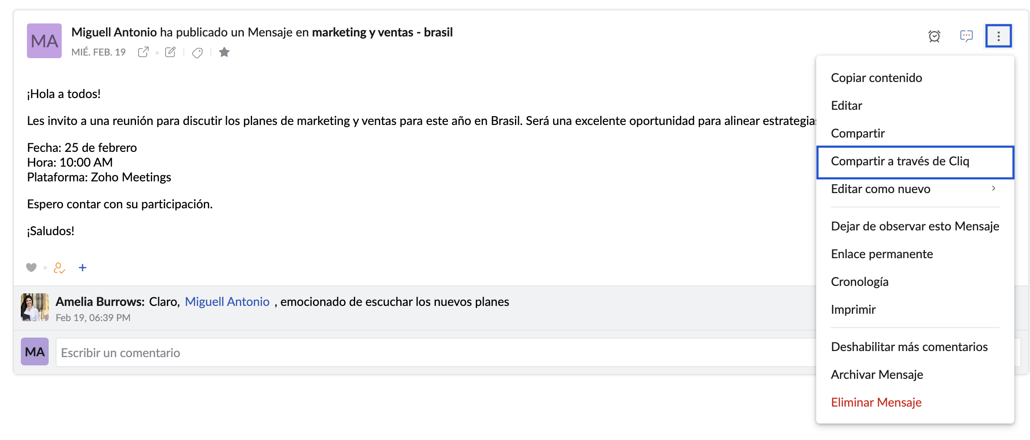Open Amelia Burrows profile photo
Image resolution: width=1030 pixels, height=440 pixels.
(x=35, y=307)
